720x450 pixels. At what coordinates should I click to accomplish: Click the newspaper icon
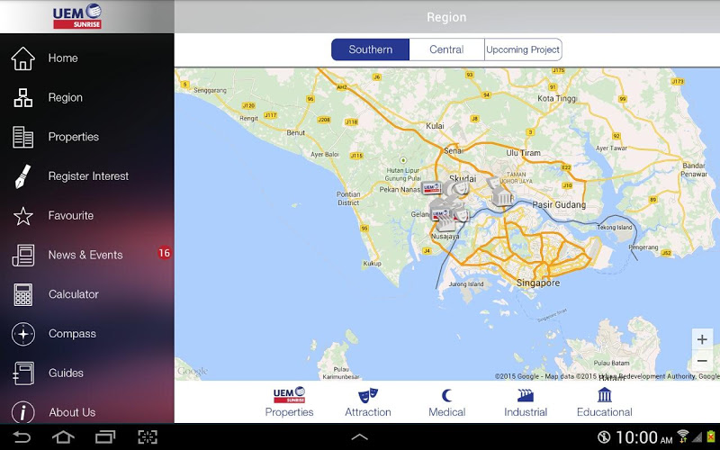pyautogui.click(x=23, y=256)
